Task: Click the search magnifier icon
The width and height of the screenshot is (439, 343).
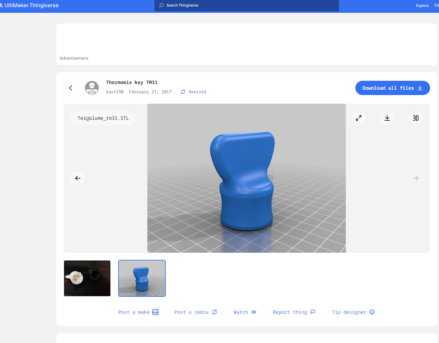Action: [x=161, y=5]
